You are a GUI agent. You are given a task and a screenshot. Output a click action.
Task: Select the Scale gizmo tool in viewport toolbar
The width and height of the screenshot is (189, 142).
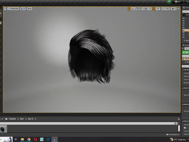pyautogui.click(x=135, y=9)
